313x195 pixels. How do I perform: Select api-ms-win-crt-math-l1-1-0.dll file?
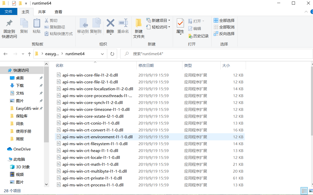click(150, 164)
